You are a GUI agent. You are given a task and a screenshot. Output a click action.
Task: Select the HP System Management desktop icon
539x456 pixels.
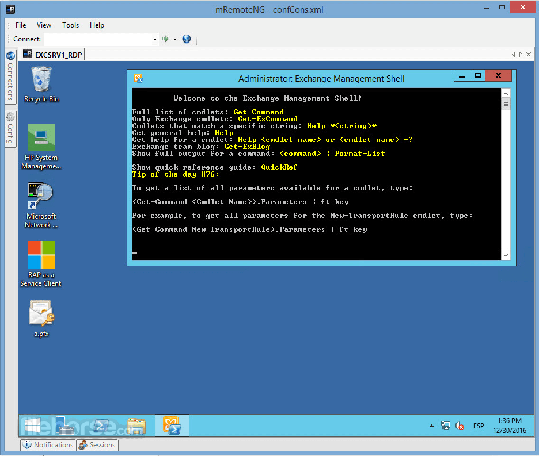(x=41, y=147)
